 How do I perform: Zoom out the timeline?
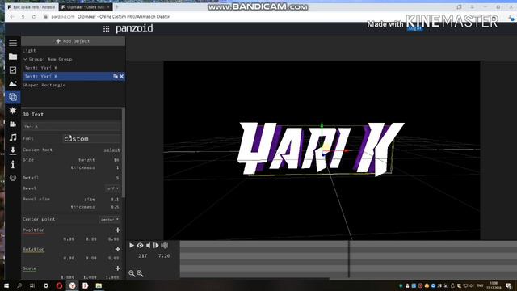pyautogui.click(x=132, y=273)
